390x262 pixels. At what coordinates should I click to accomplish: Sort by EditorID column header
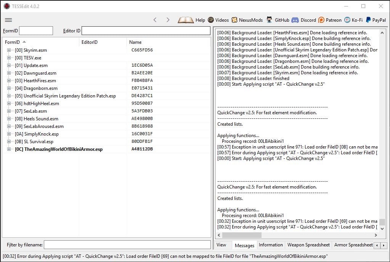coord(103,42)
